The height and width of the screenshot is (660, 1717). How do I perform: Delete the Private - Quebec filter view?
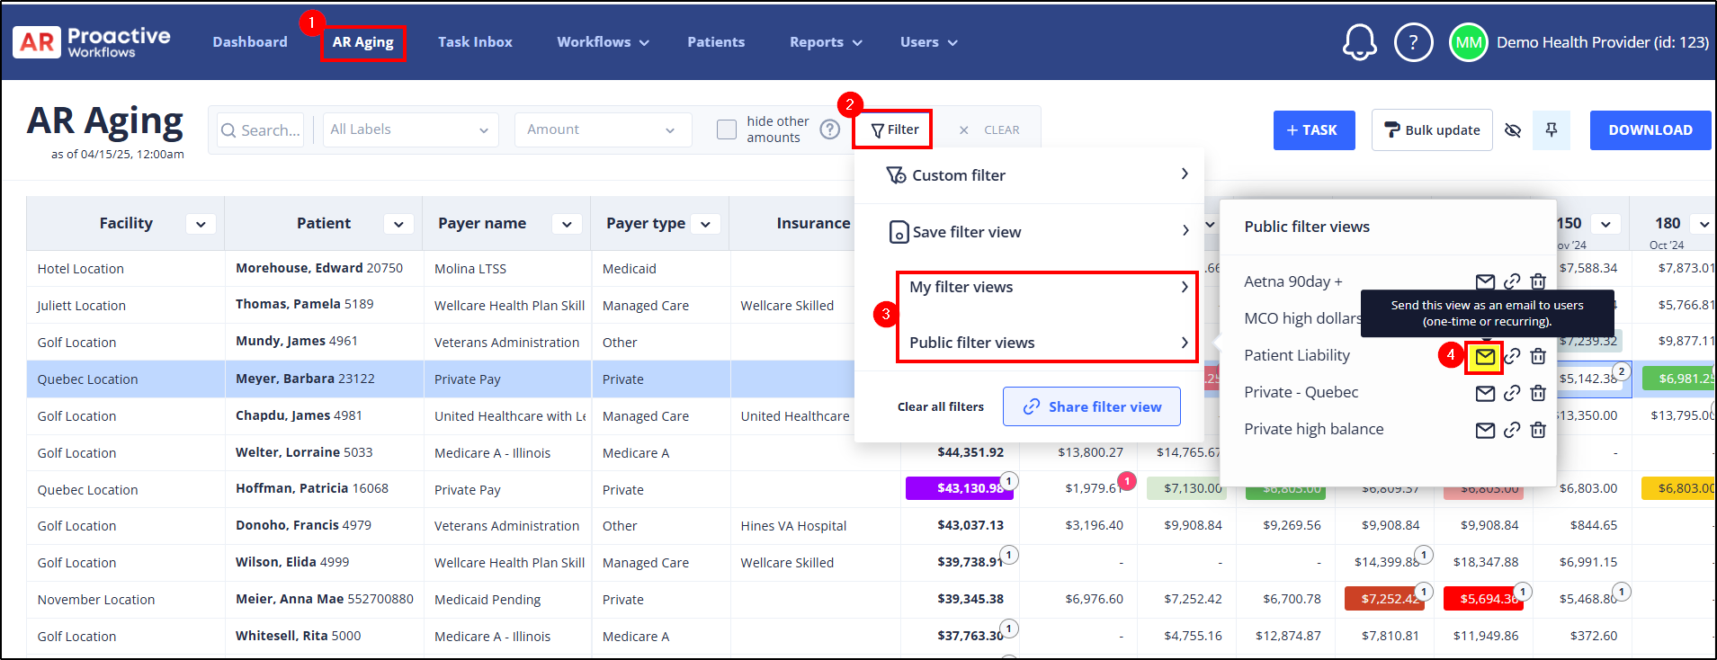pyautogui.click(x=1538, y=393)
